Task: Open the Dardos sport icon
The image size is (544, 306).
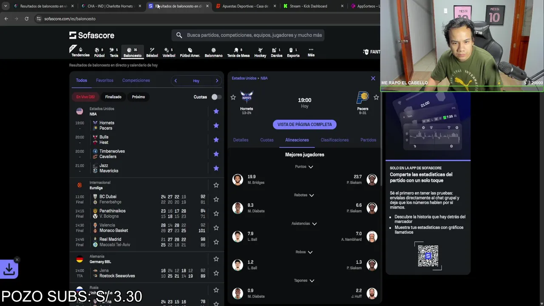Action: [x=277, y=52]
